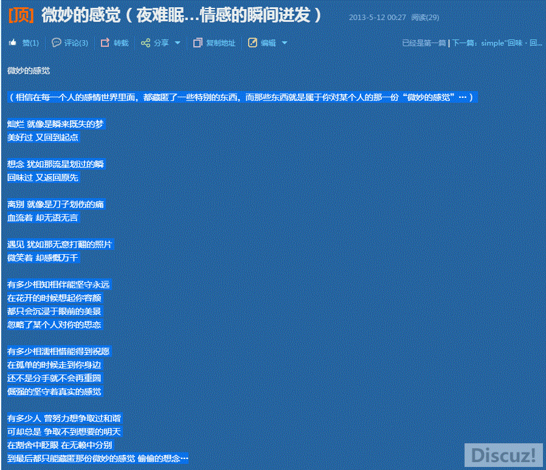This screenshot has width=546, height=470.
Task: Click the Discuz! watermark logo
Action: pyautogui.click(x=503, y=455)
